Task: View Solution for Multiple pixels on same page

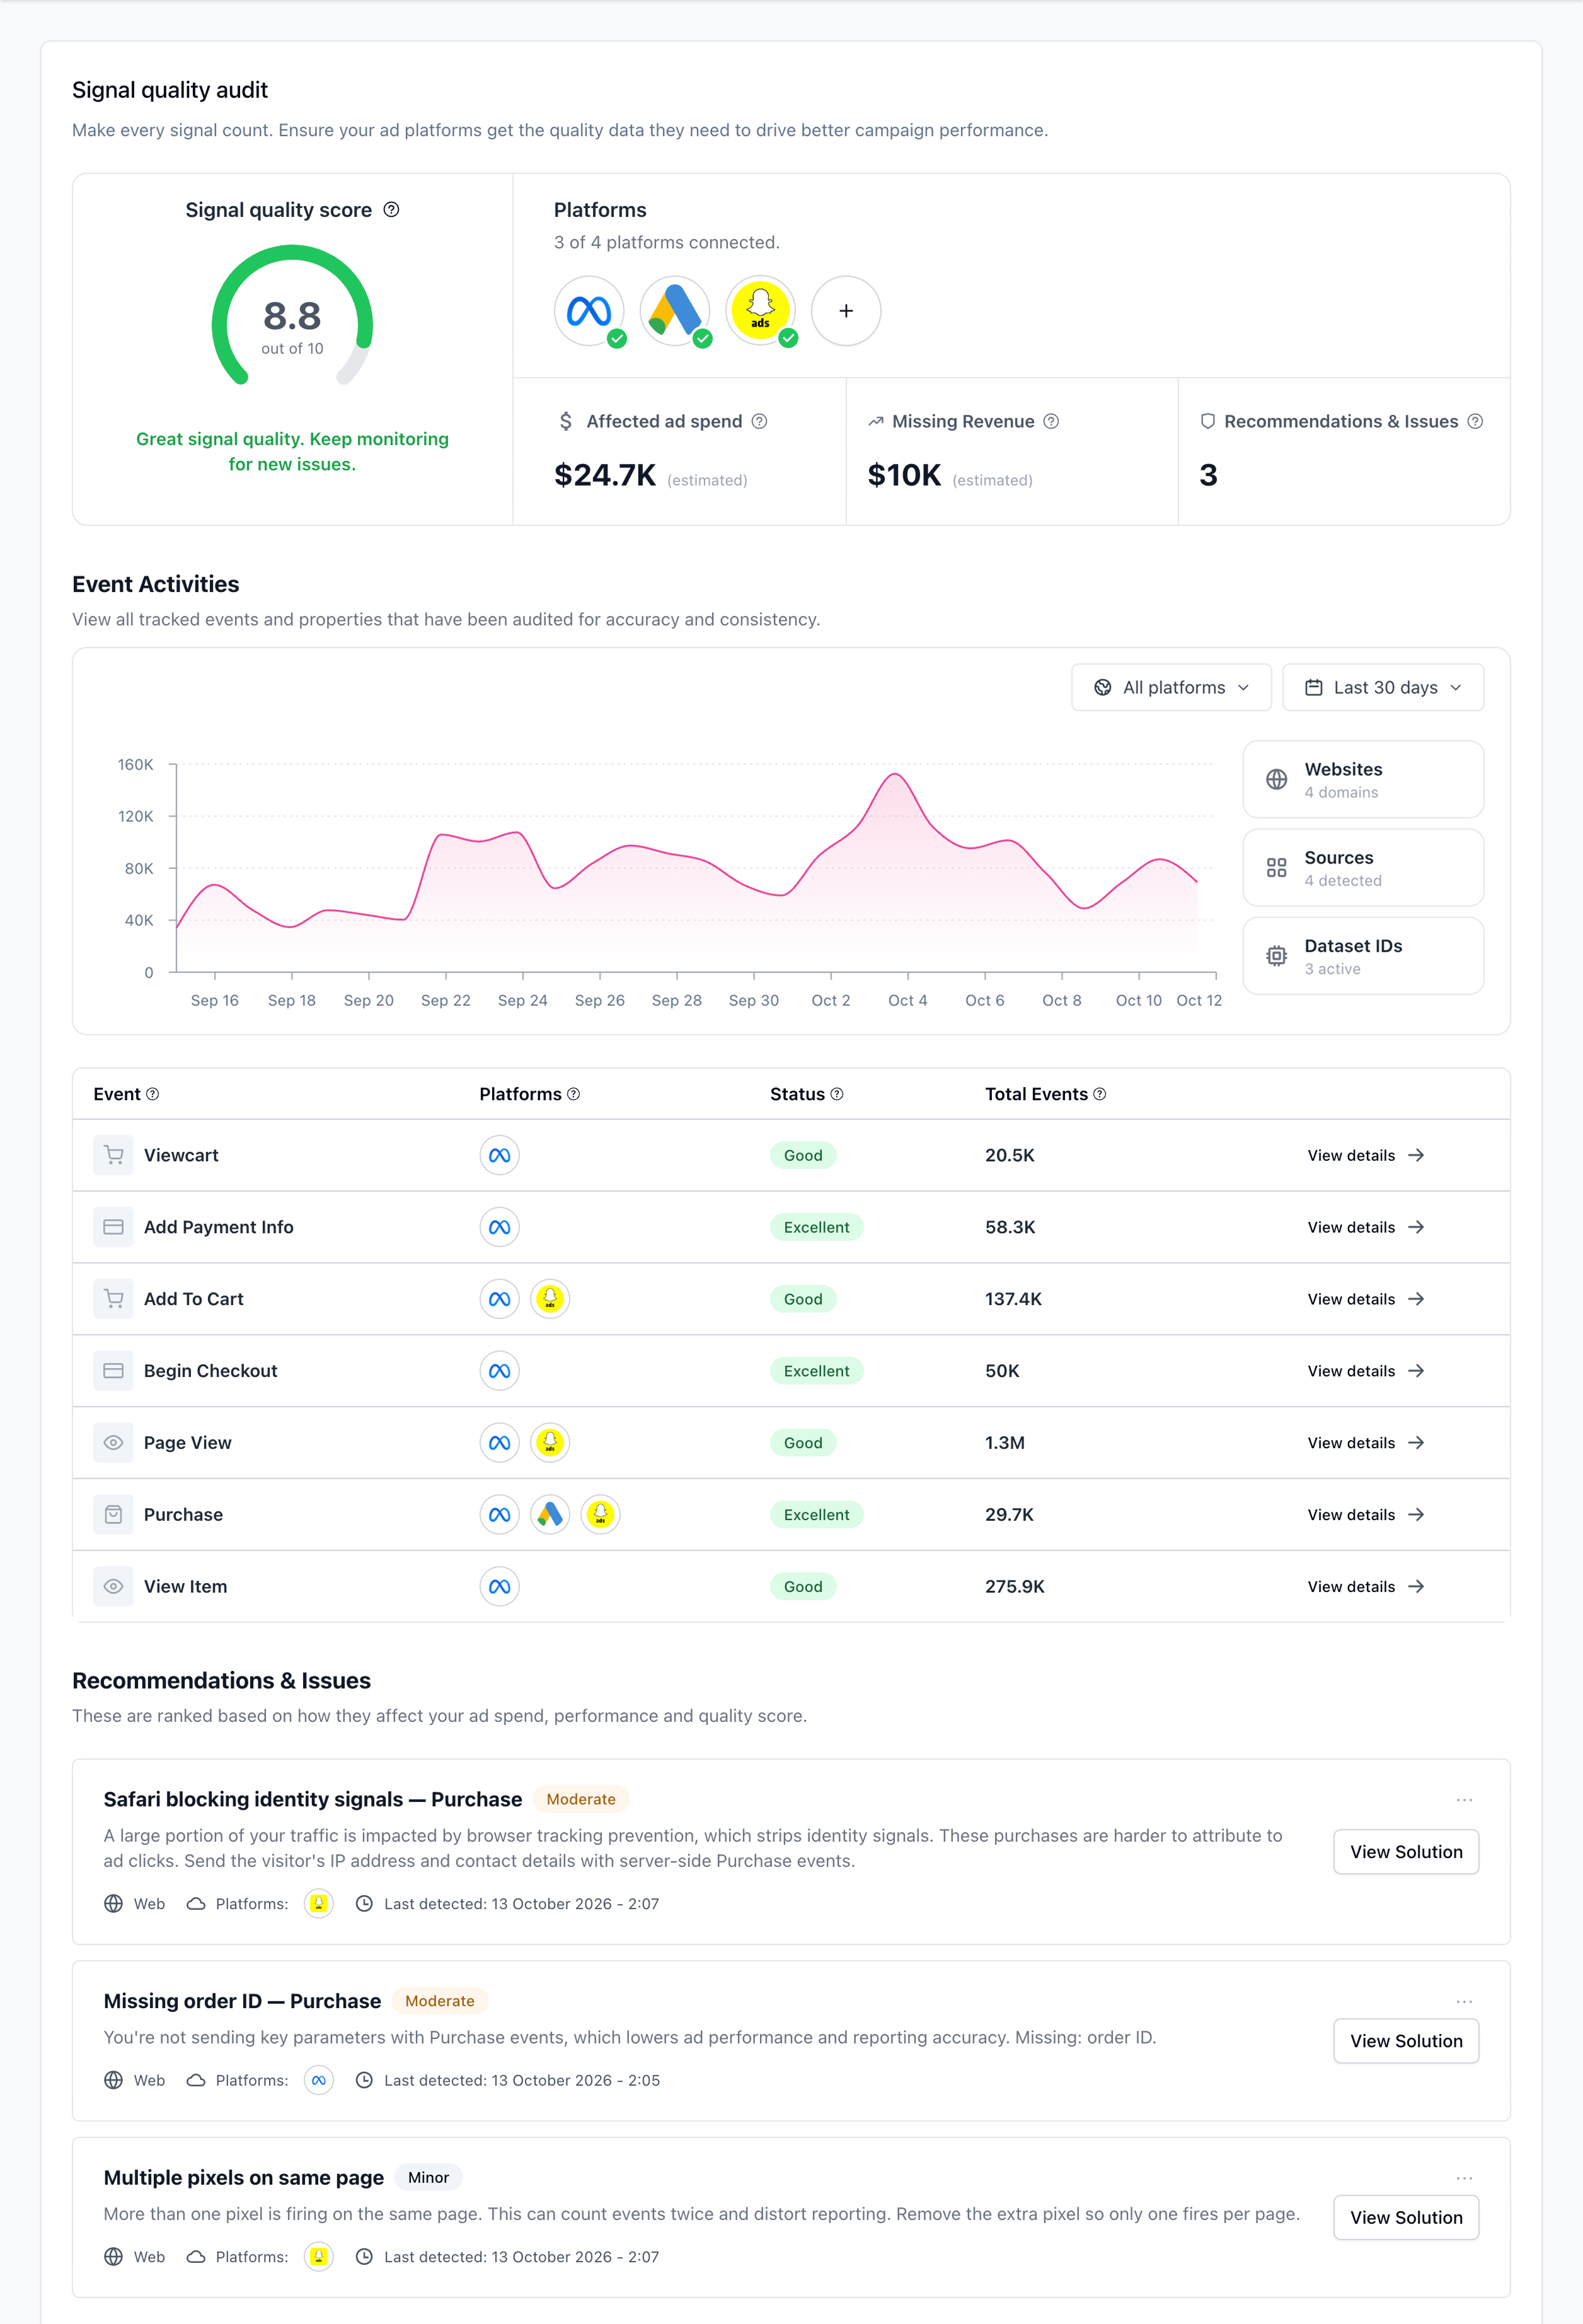Action: click(x=1406, y=2217)
